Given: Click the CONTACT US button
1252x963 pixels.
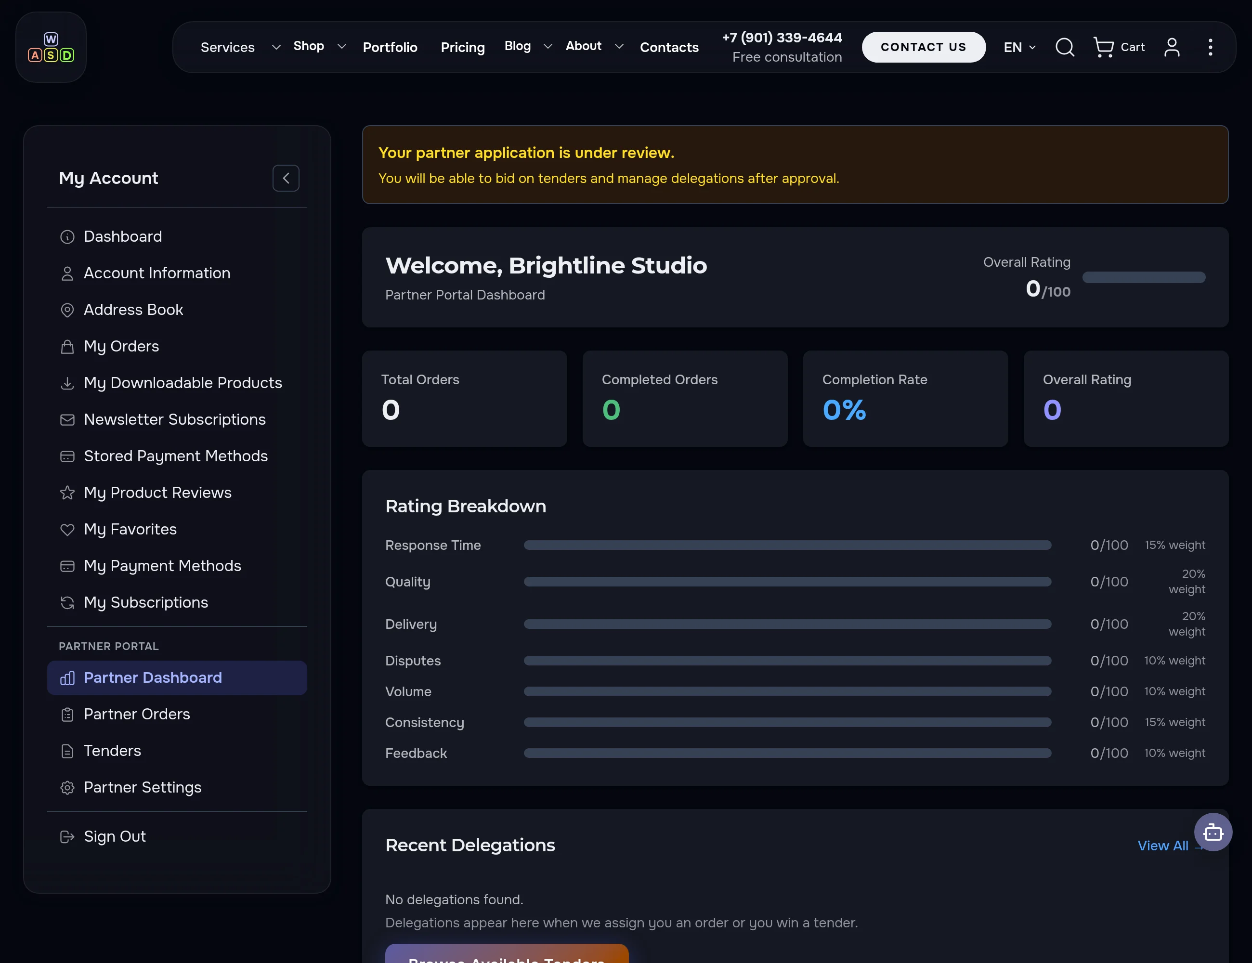Looking at the screenshot, I should (924, 47).
